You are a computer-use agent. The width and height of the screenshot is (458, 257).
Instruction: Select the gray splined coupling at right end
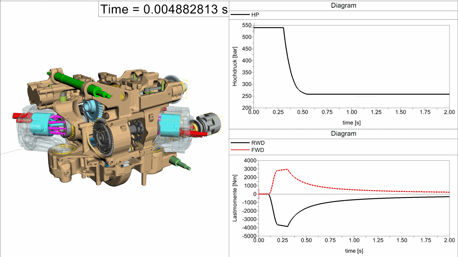210,122
